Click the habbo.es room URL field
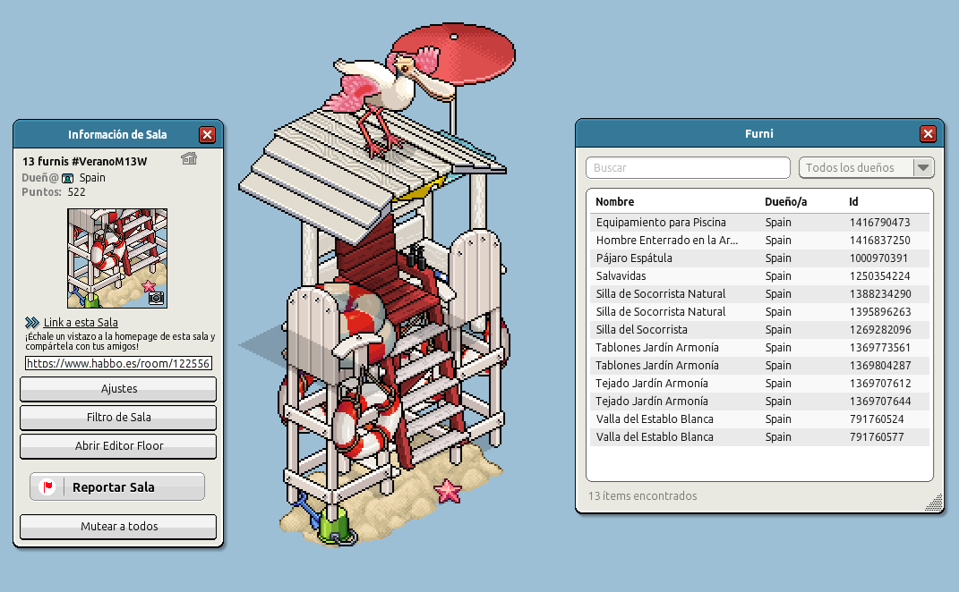Viewport: 959px width, 592px height. pos(119,363)
